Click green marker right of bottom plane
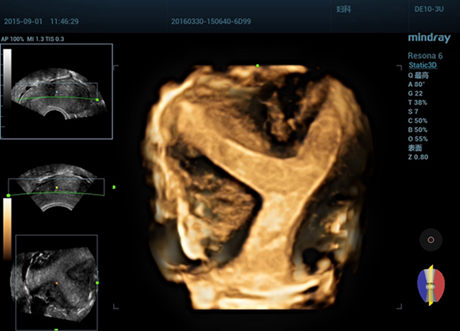This screenshot has height=331, width=460. (97, 283)
